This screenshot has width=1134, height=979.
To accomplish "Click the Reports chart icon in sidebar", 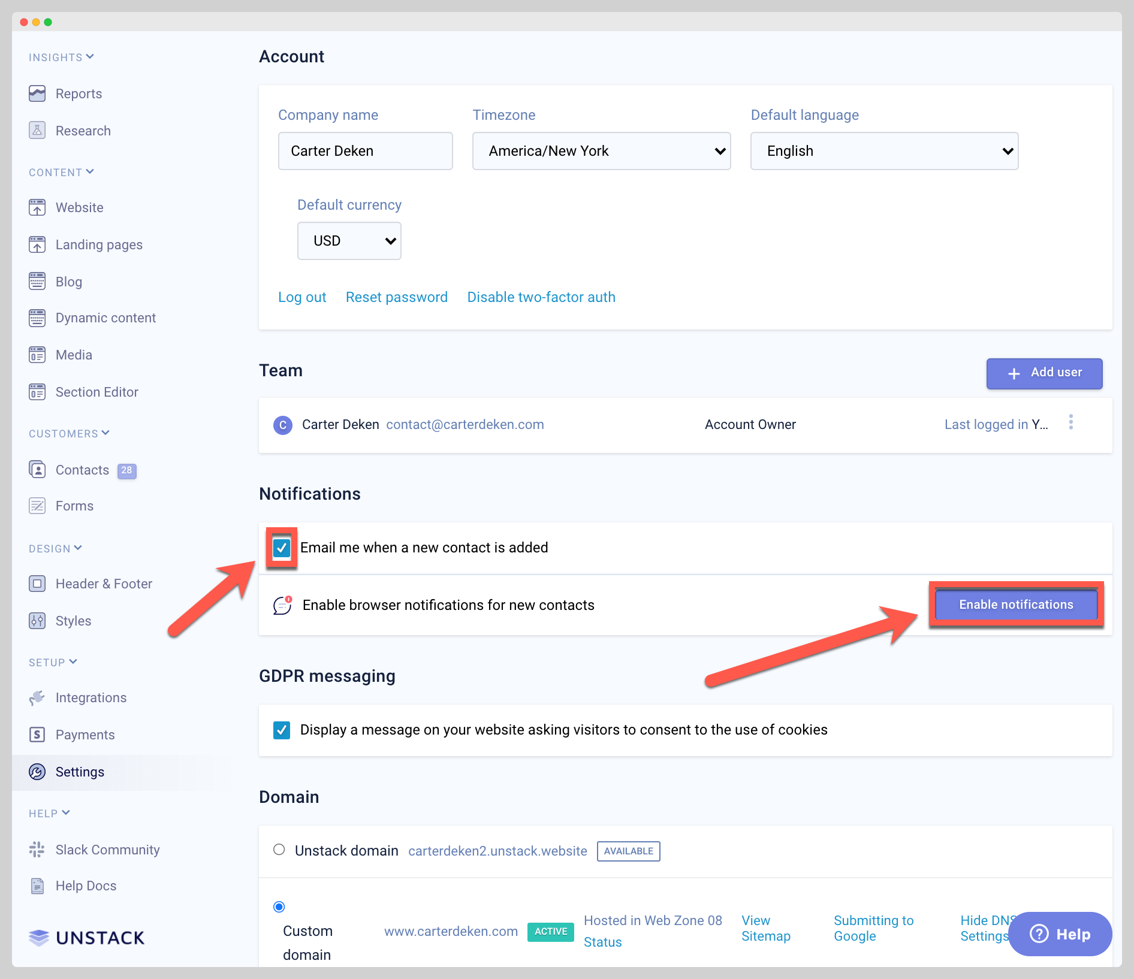I will pyautogui.click(x=37, y=93).
